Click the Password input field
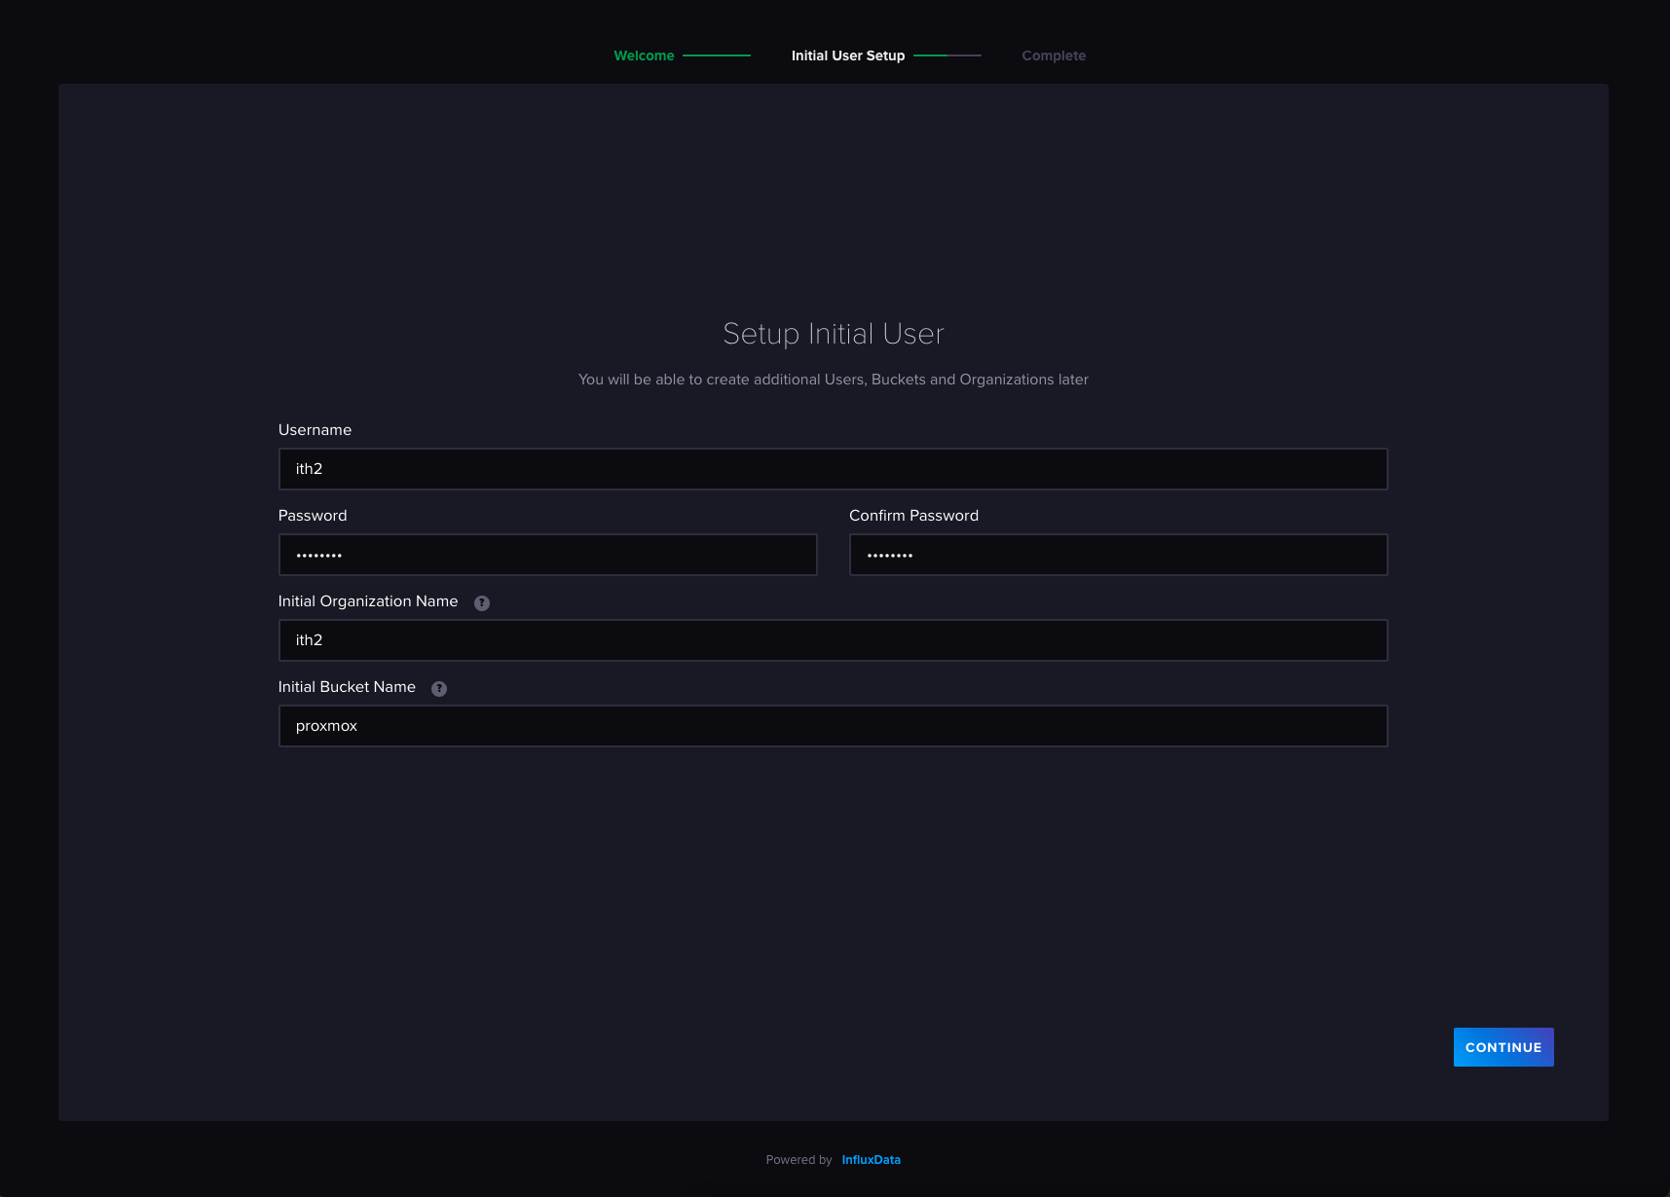1670x1197 pixels. pyautogui.click(x=547, y=555)
